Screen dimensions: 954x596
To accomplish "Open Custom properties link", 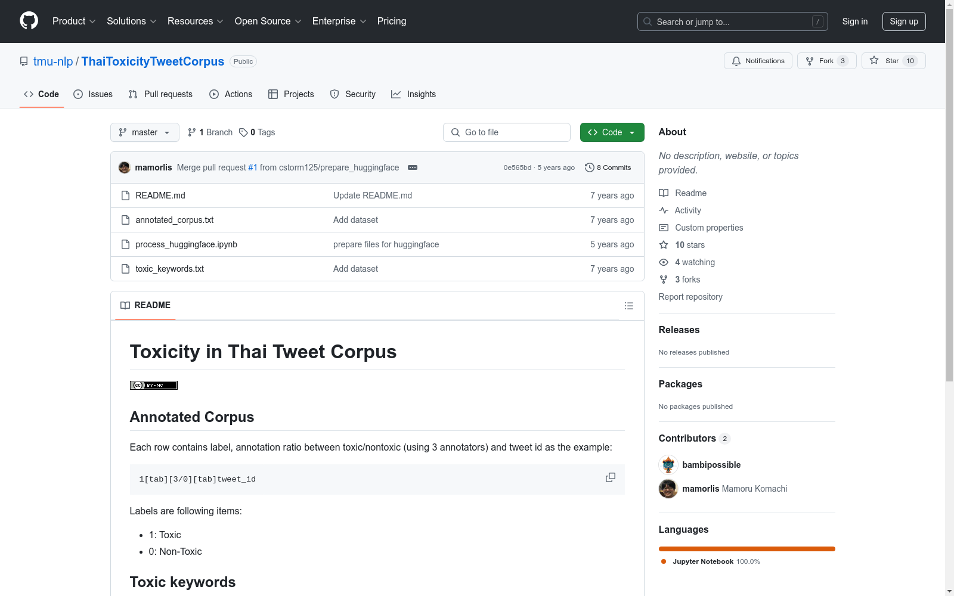I will (701, 228).
